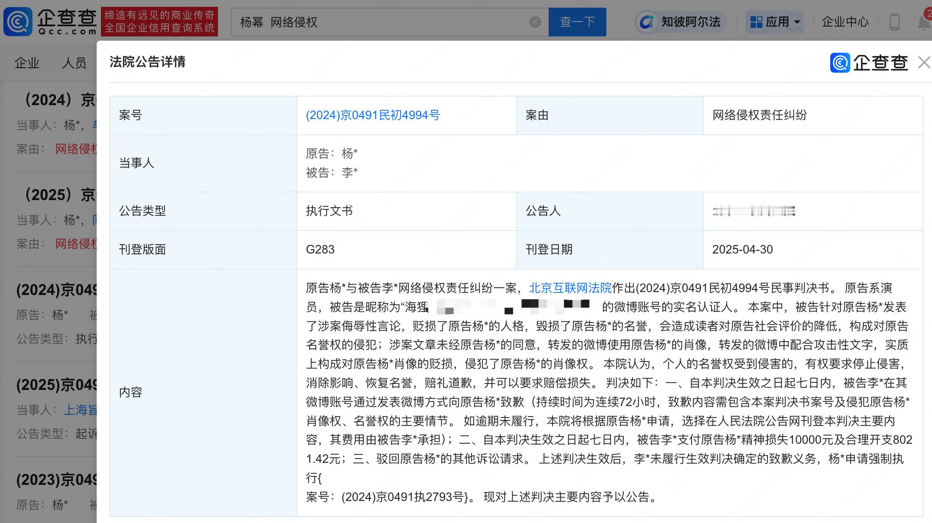Click the Qcc.com logo icon in the header
This screenshot has height=523, width=932.
[x=18, y=21]
